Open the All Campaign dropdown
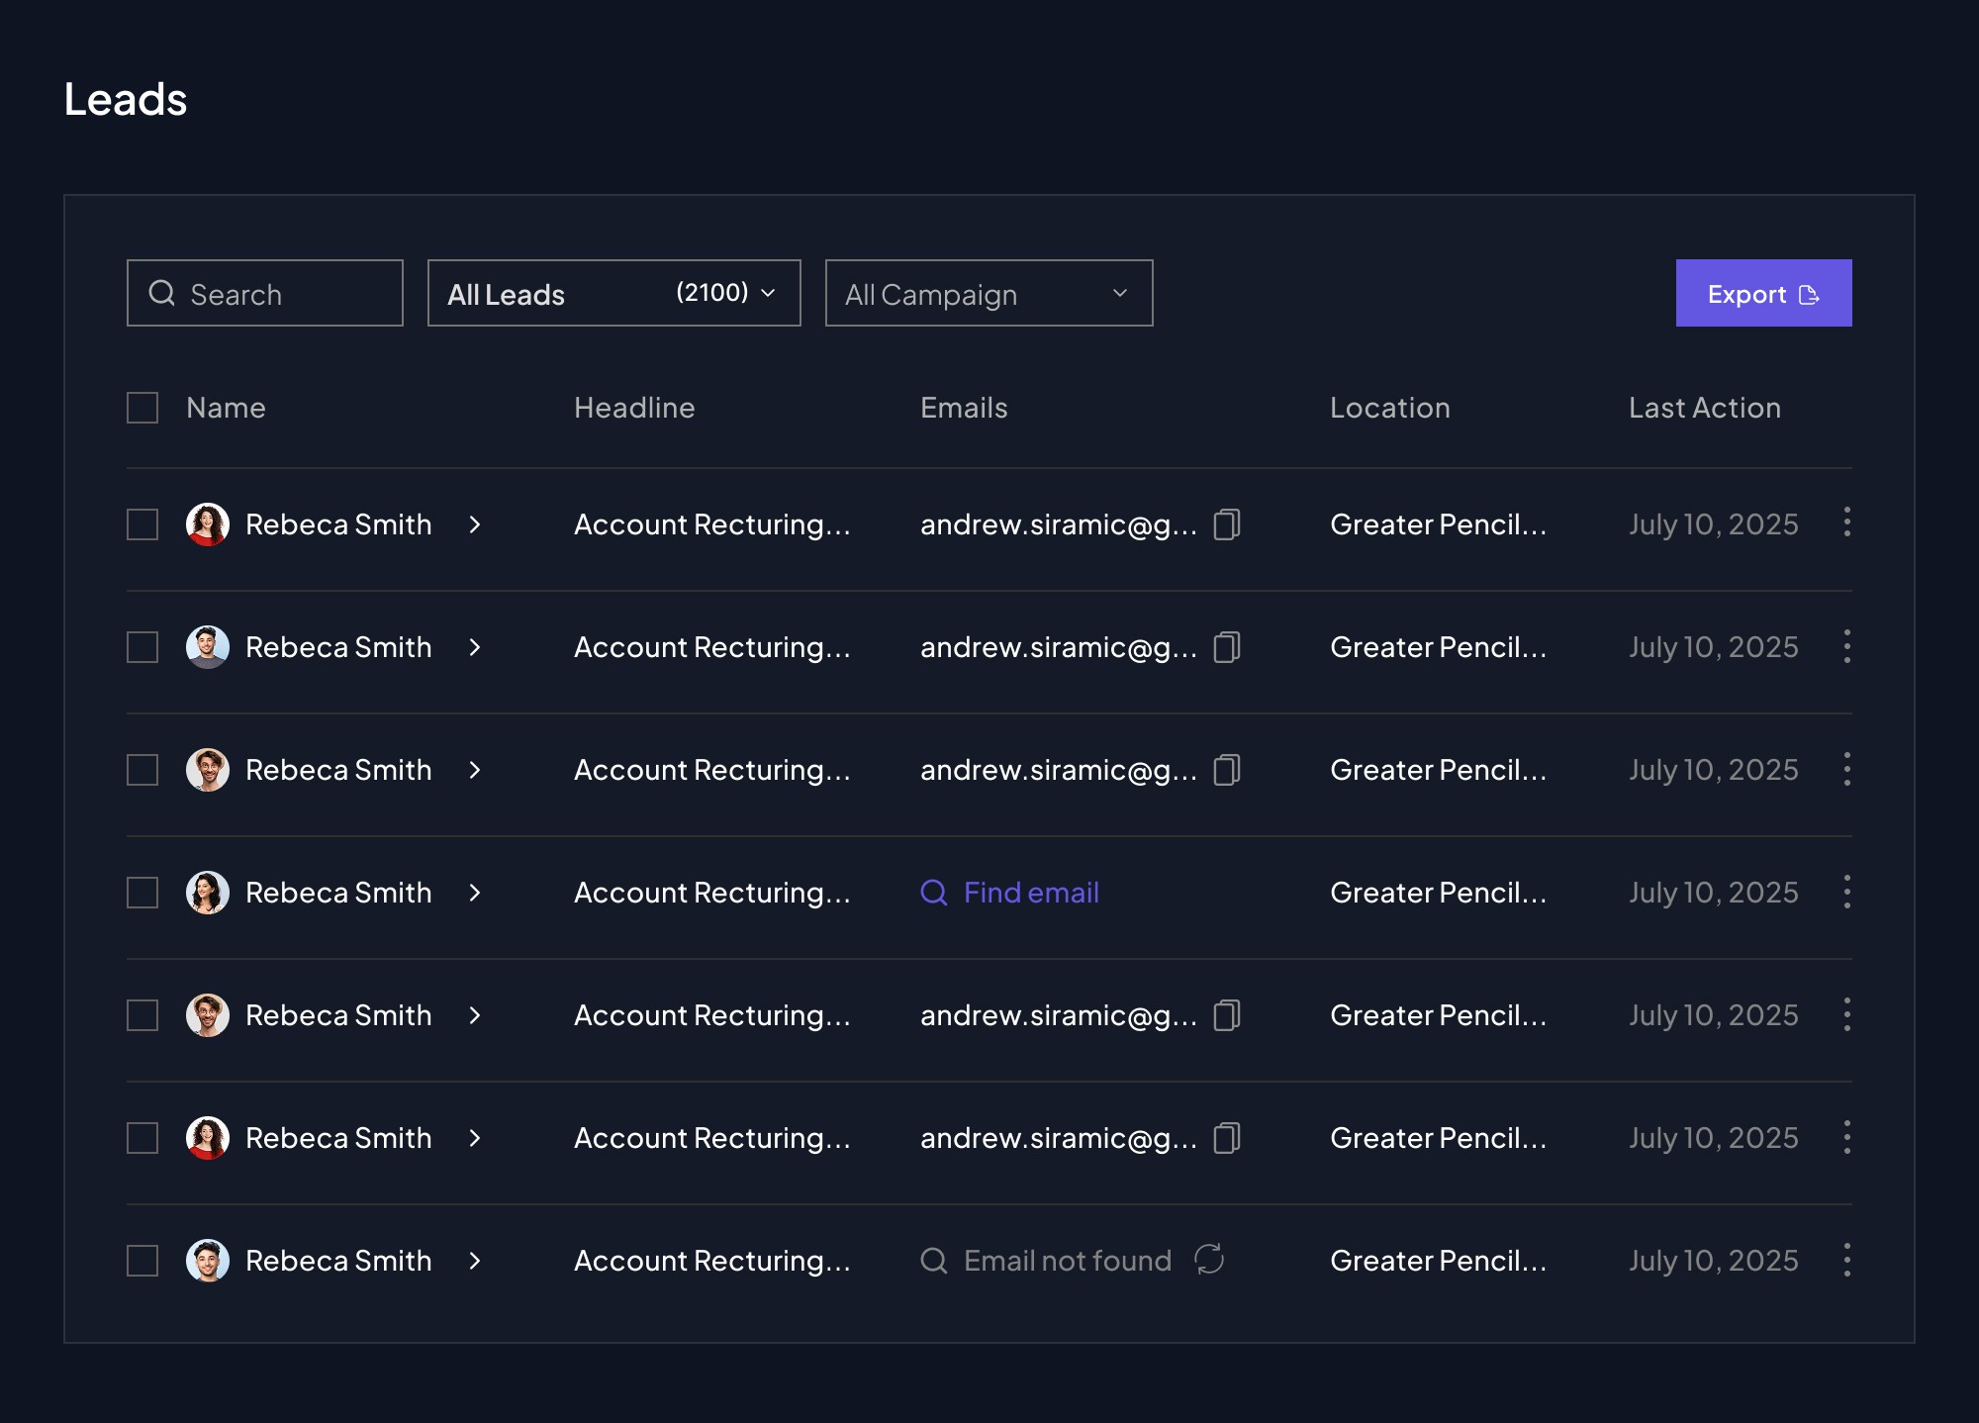This screenshot has width=1979, height=1423. [x=989, y=293]
